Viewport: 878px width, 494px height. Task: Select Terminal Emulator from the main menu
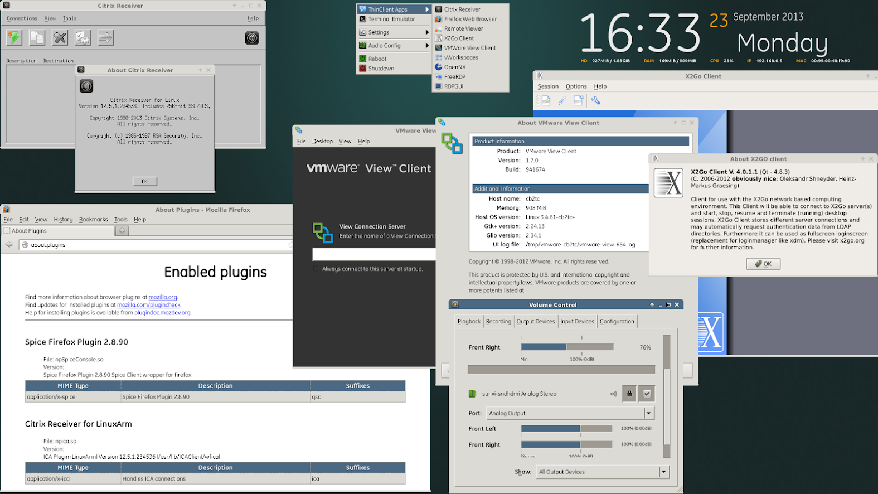[x=394, y=19]
